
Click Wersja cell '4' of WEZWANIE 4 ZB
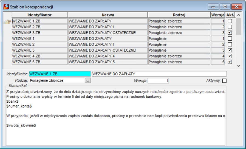coord(218,56)
